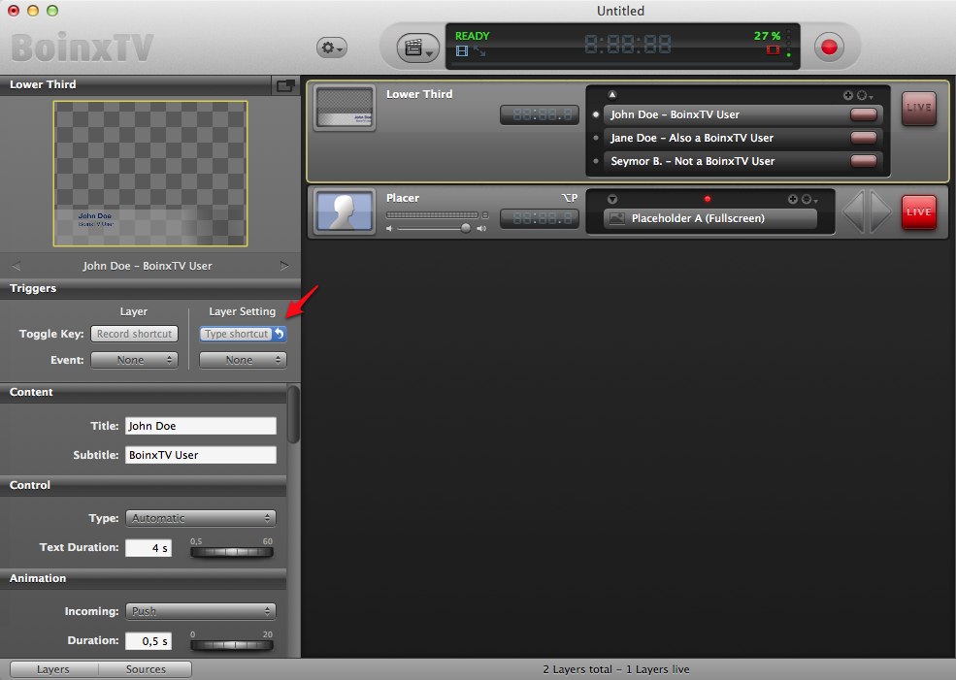
Task: Switch to the Layers tab
Action: [53, 669]
